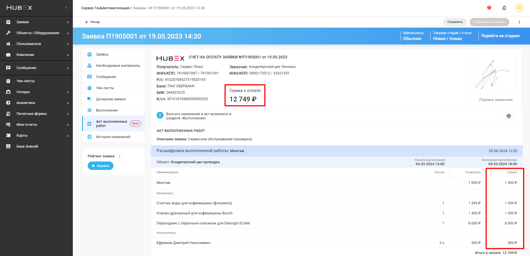Expand Объекты | Оборудование menu
Viewport: 530px width, 256px height.
click(38, 33)
